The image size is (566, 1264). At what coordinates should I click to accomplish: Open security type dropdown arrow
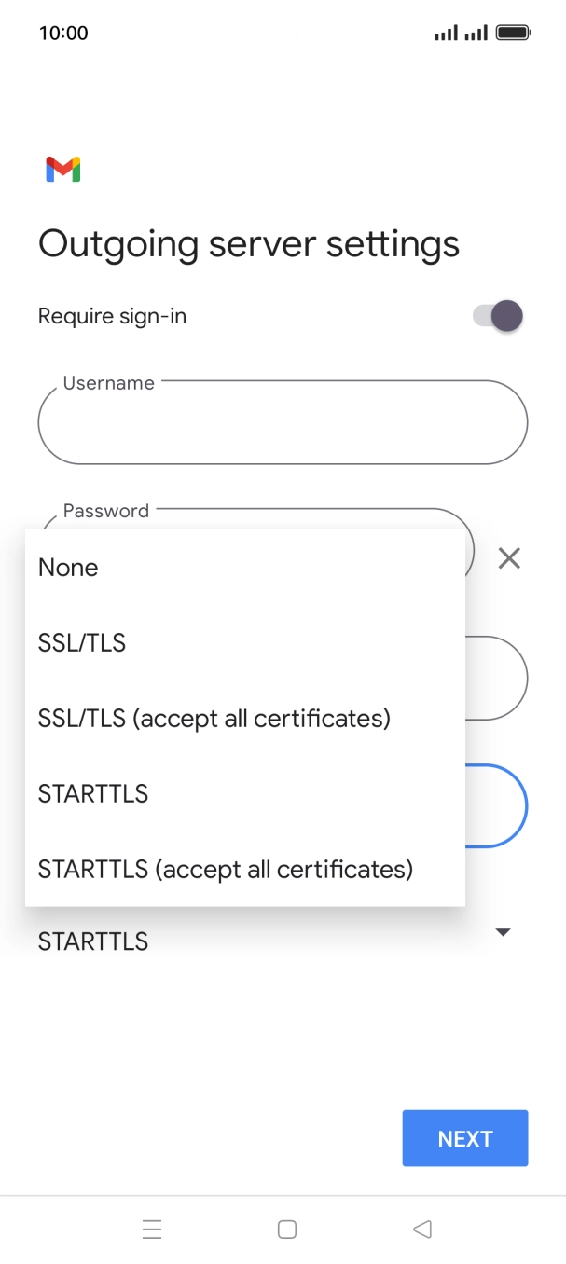coord(504,932)
